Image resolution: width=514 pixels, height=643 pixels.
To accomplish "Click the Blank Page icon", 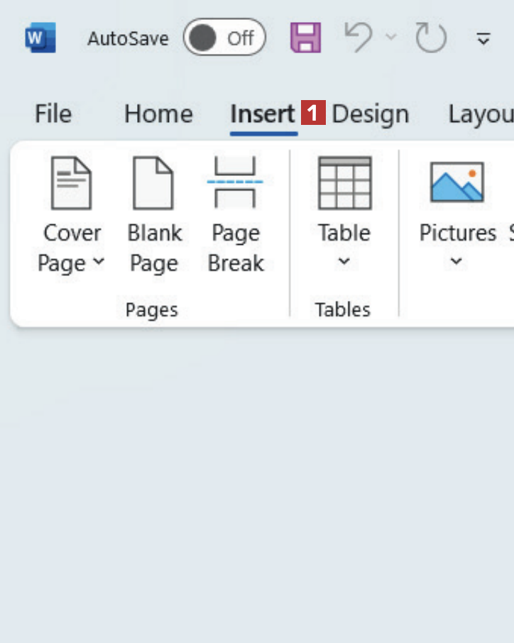I will point(153,183).
